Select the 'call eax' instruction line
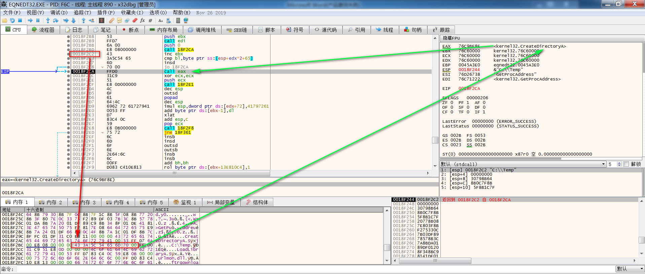This screenshot has width=645, height=274. coord(252,71)
